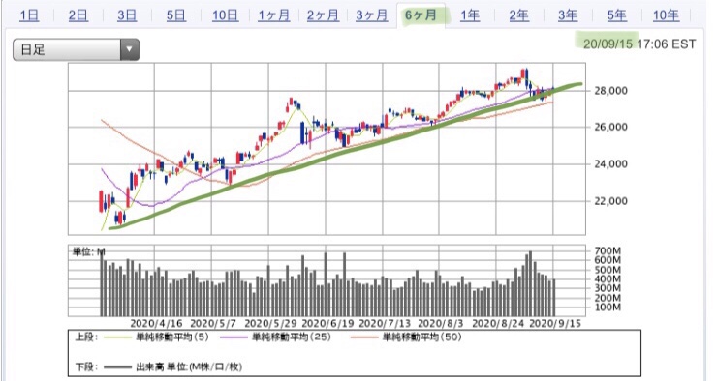Image resolution: width=717 pixels, height=381 pixels.
Task: Select the 5年 range link
Action: (x=616, y=15)
